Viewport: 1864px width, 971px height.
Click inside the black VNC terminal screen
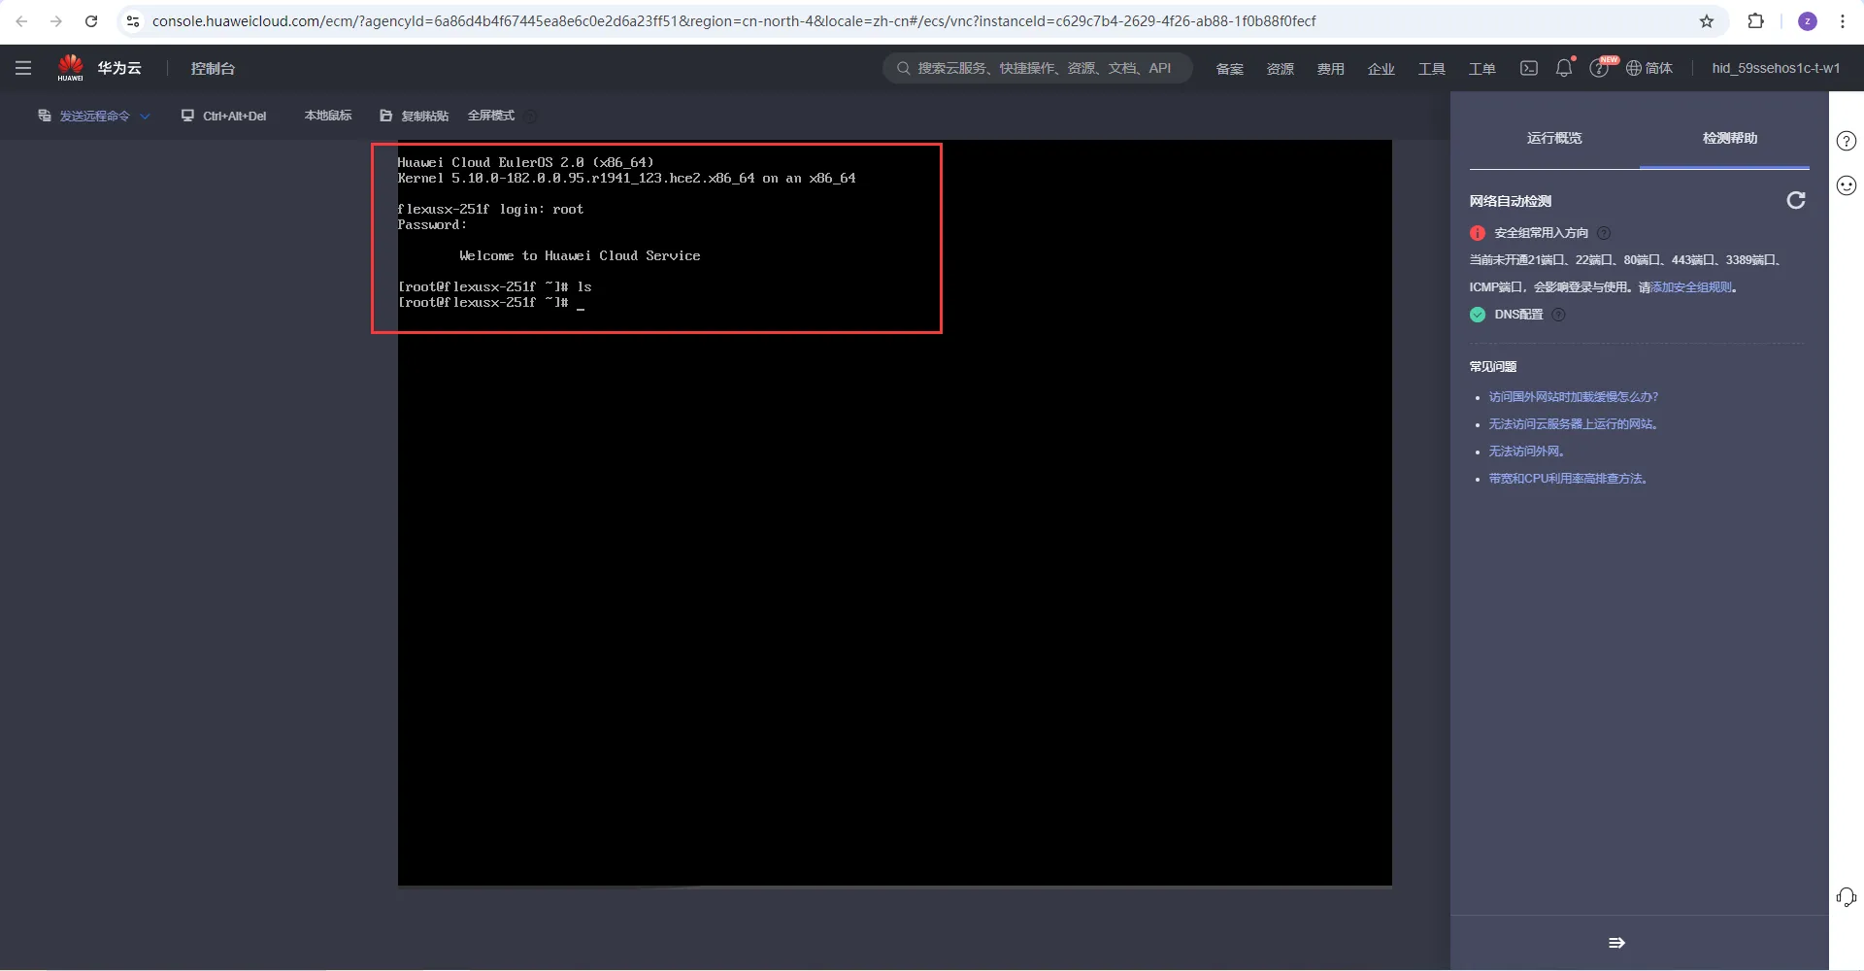(894, 513)
